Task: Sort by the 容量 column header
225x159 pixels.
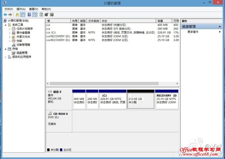Action: (x=164, y=21)
